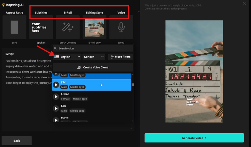Click the Middle-aged tag under Kirk
Viewport: 251px width, 147px height.
77,111
